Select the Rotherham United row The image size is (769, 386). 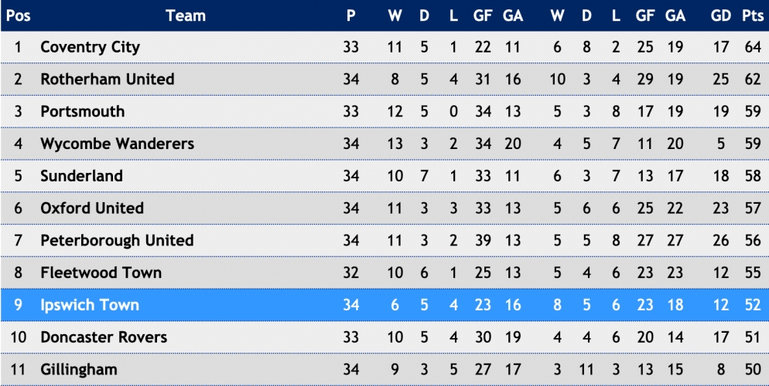click(x=384, y=79)
